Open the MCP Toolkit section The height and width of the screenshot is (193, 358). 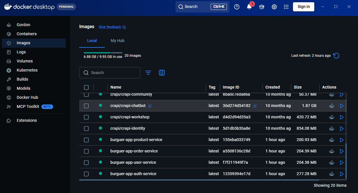[34, 107]
